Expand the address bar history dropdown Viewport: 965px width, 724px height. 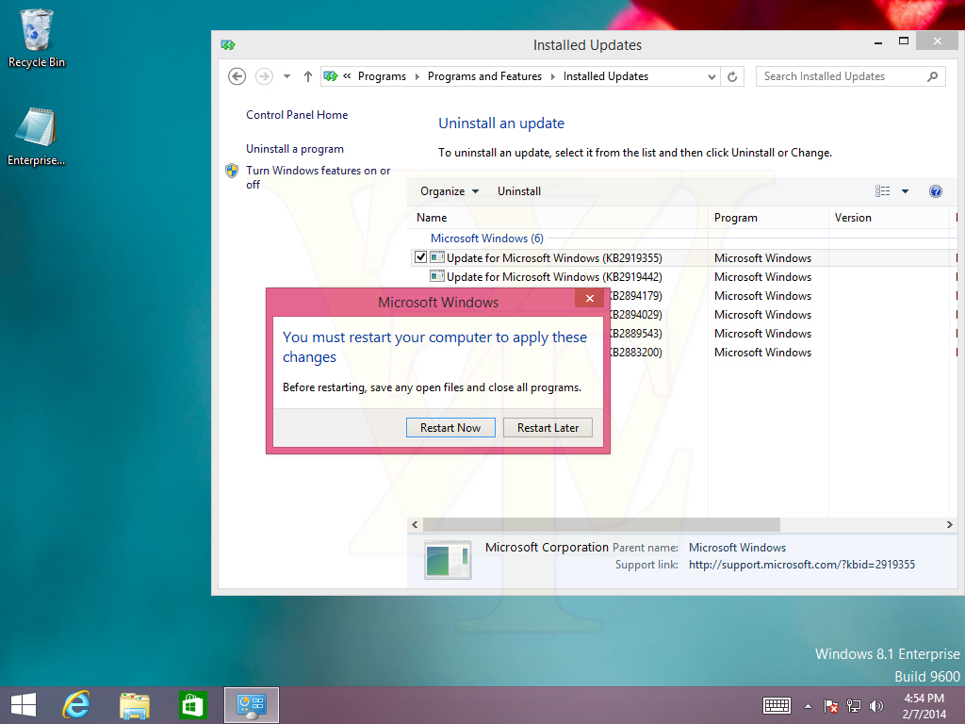pyautogui.click(x=711, y=77)
